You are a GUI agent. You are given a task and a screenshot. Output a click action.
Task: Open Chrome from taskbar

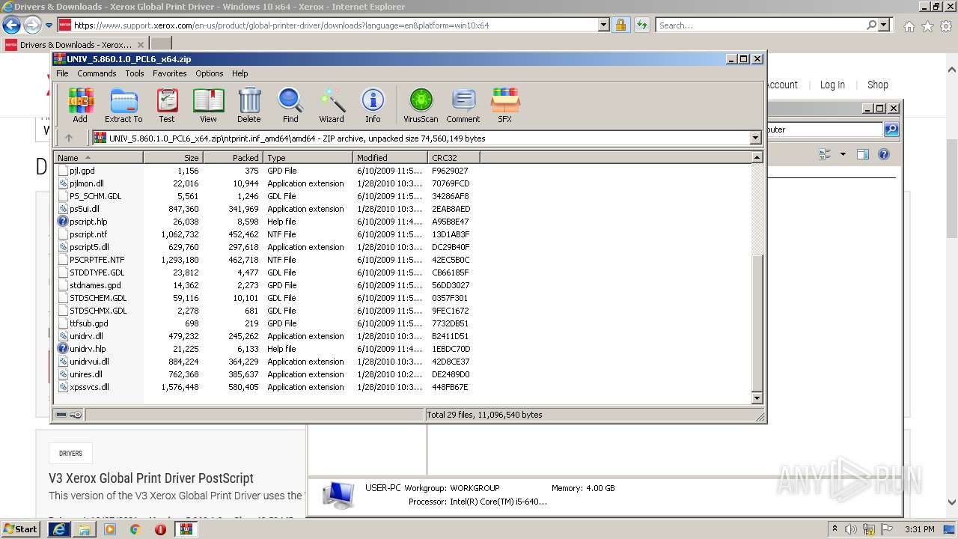[x=135, y=529]
